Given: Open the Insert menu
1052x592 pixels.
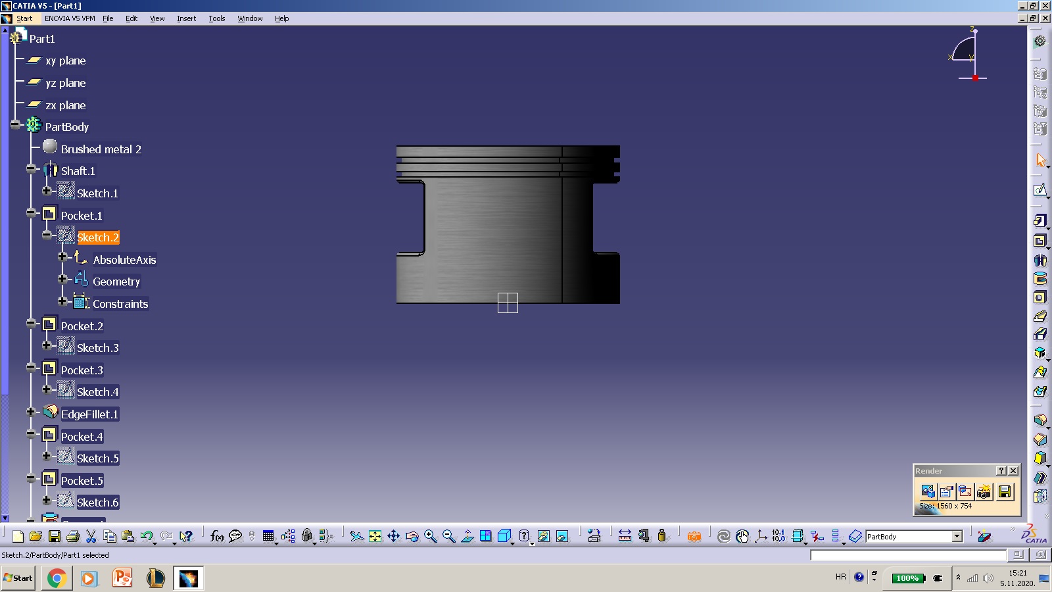Looking at the screenshot, I should click(186, 18).
